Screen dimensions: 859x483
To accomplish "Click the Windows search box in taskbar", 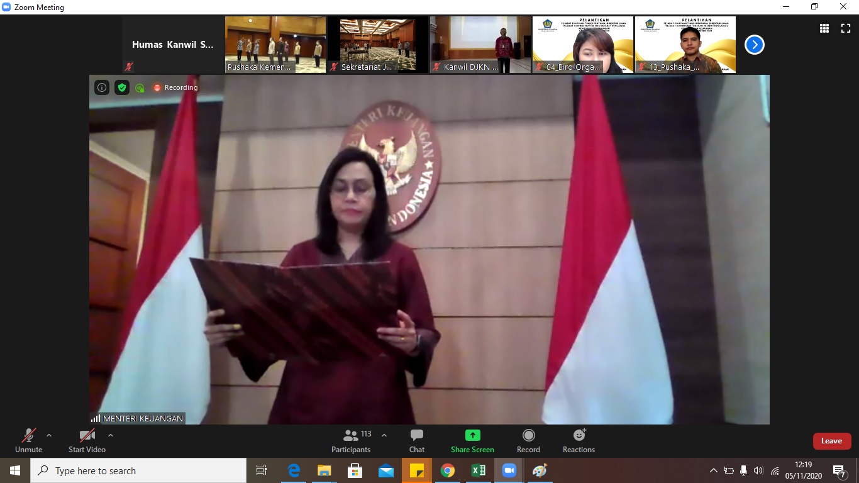I will coord(138,470).
